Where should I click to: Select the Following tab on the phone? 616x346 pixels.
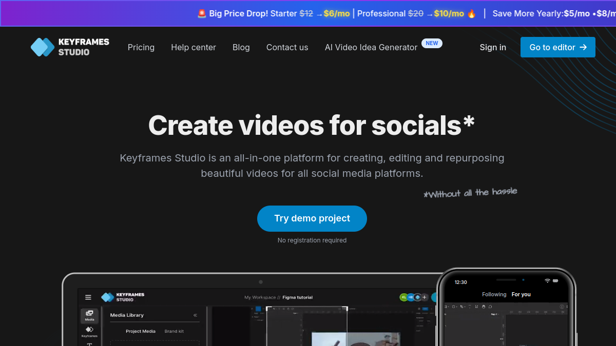point(494,294)
